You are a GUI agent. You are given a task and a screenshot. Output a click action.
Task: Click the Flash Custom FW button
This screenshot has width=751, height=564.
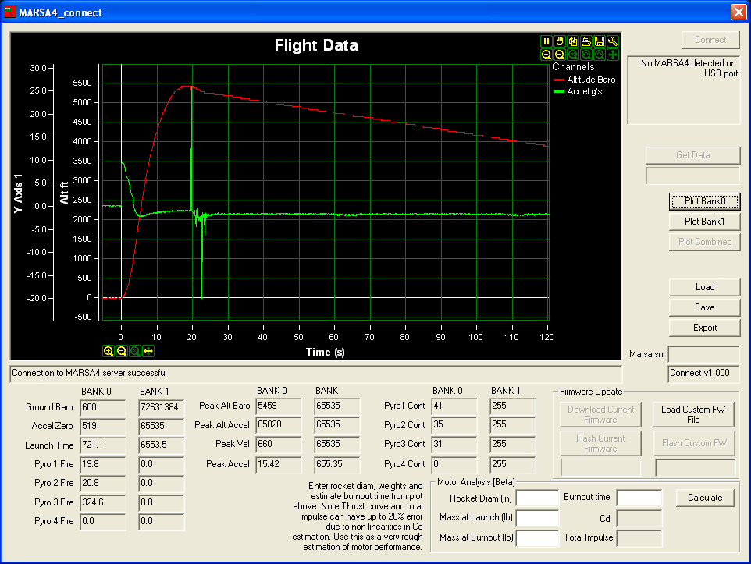(x=694, y=443)
